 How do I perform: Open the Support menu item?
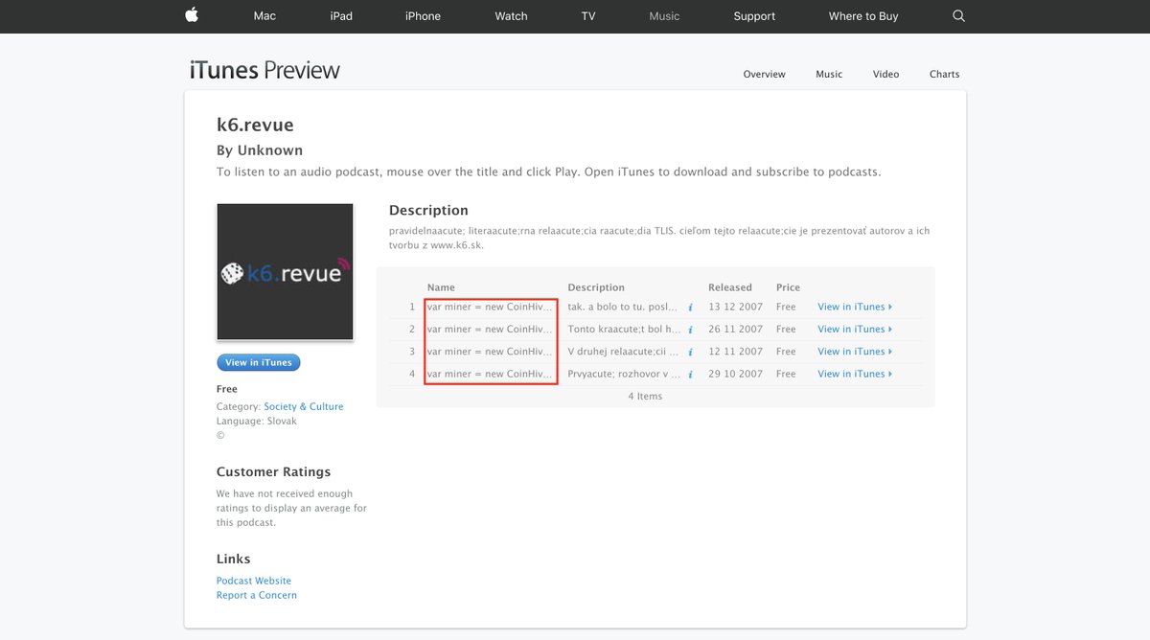tap(754, 15)
